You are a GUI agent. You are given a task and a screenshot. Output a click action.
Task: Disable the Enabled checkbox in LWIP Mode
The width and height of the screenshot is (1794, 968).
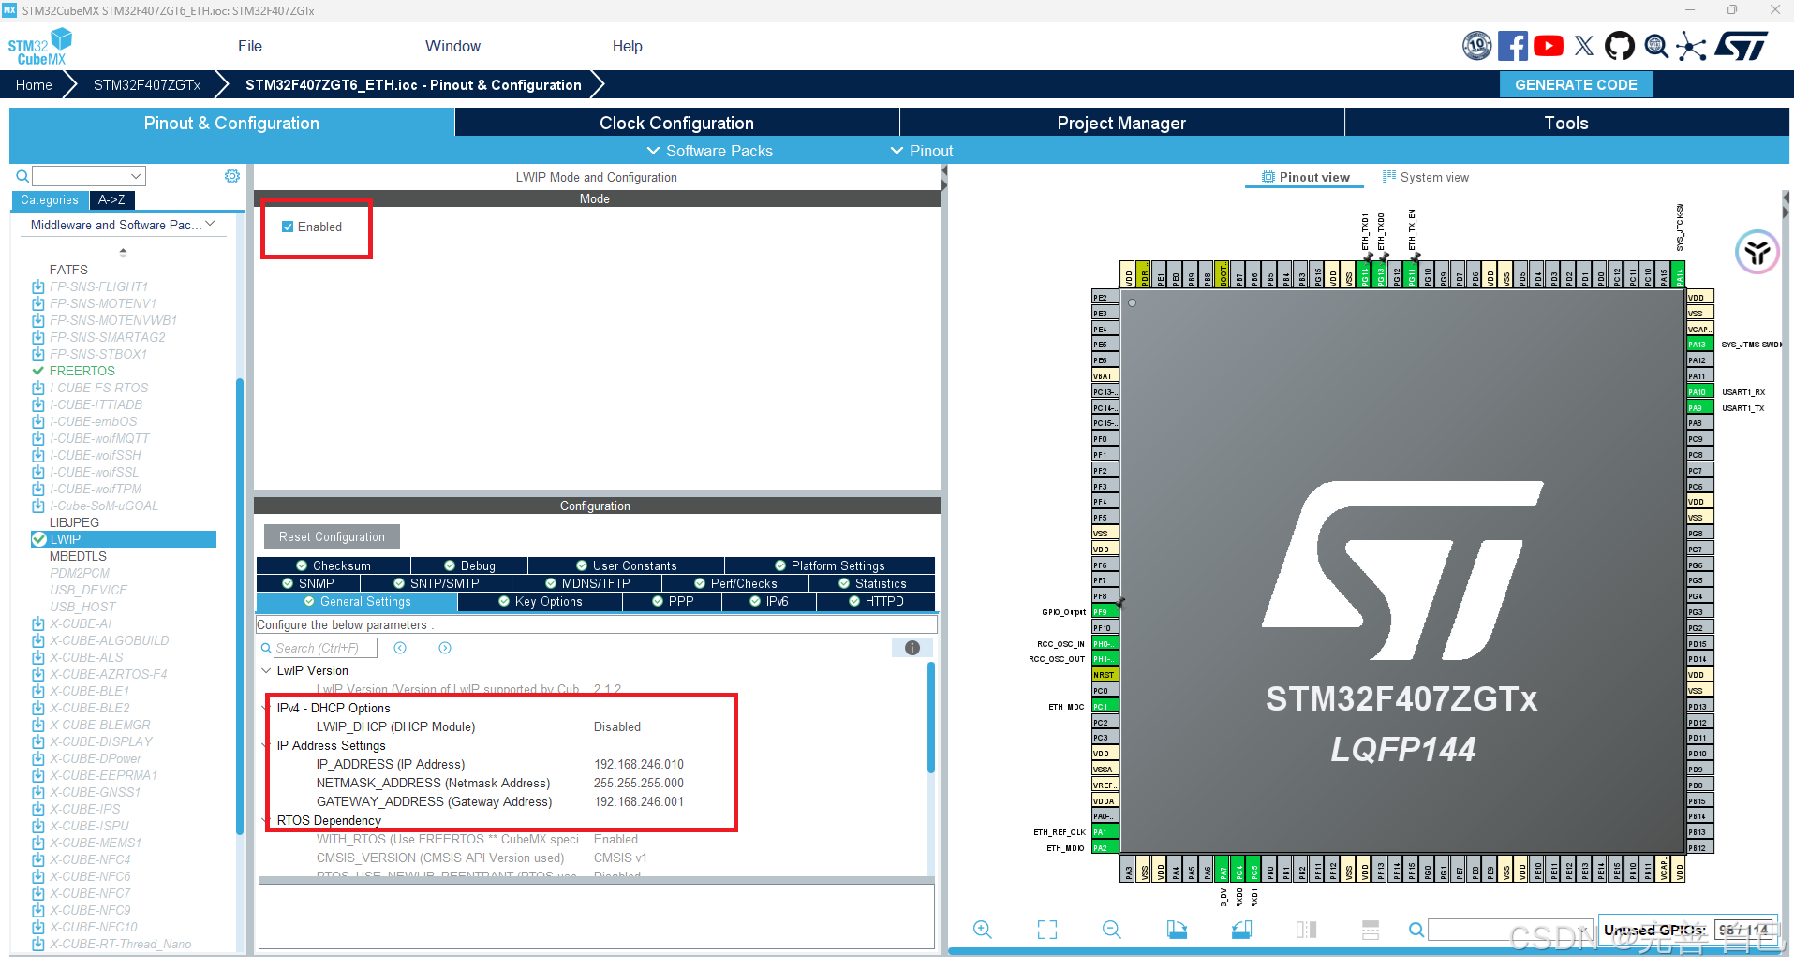[x=288, y=227]
